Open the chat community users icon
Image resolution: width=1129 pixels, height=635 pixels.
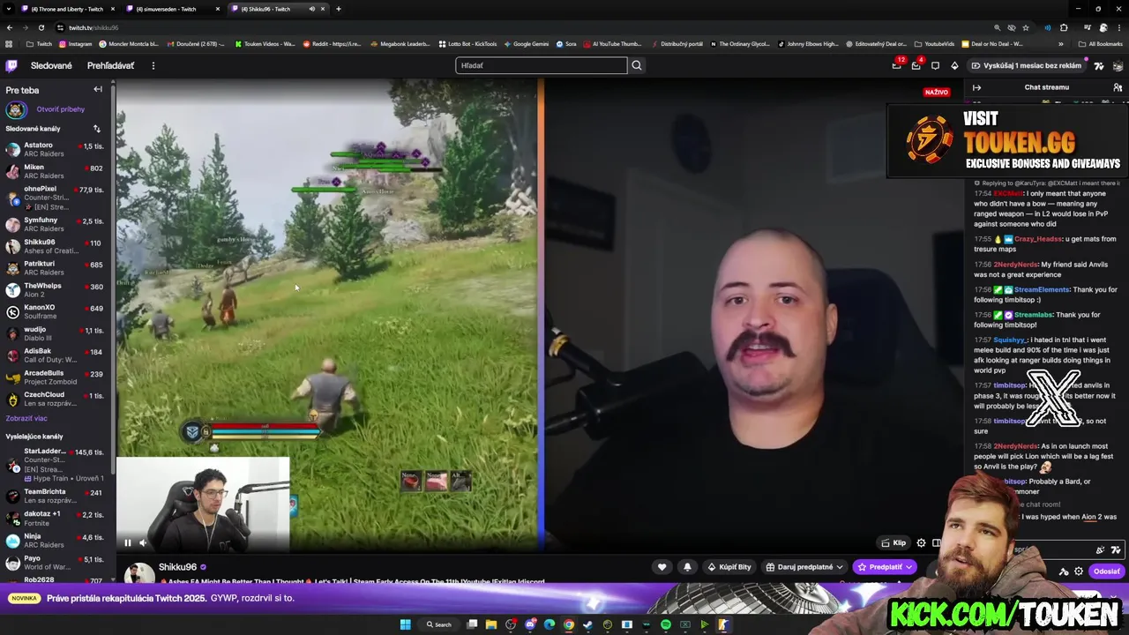coord(1118,87)
